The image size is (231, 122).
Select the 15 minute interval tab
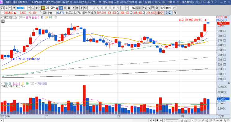tap(106, 8)
